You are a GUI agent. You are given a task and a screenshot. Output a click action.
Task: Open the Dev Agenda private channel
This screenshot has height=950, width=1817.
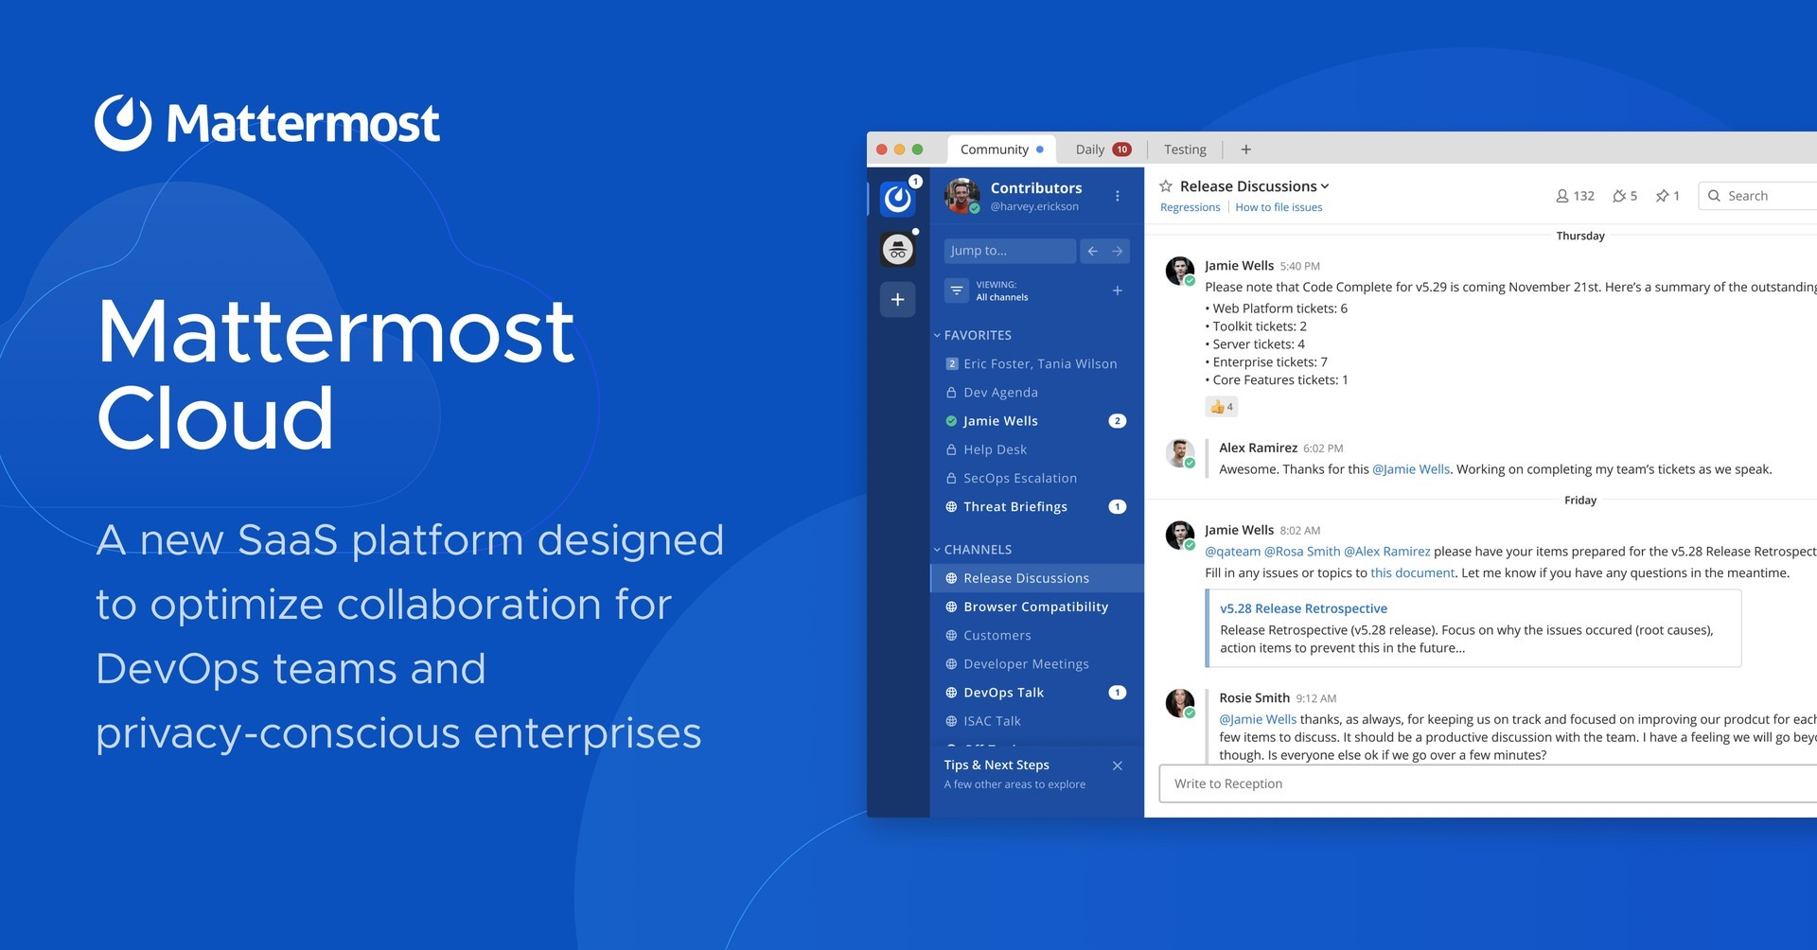click(1037, 393)
